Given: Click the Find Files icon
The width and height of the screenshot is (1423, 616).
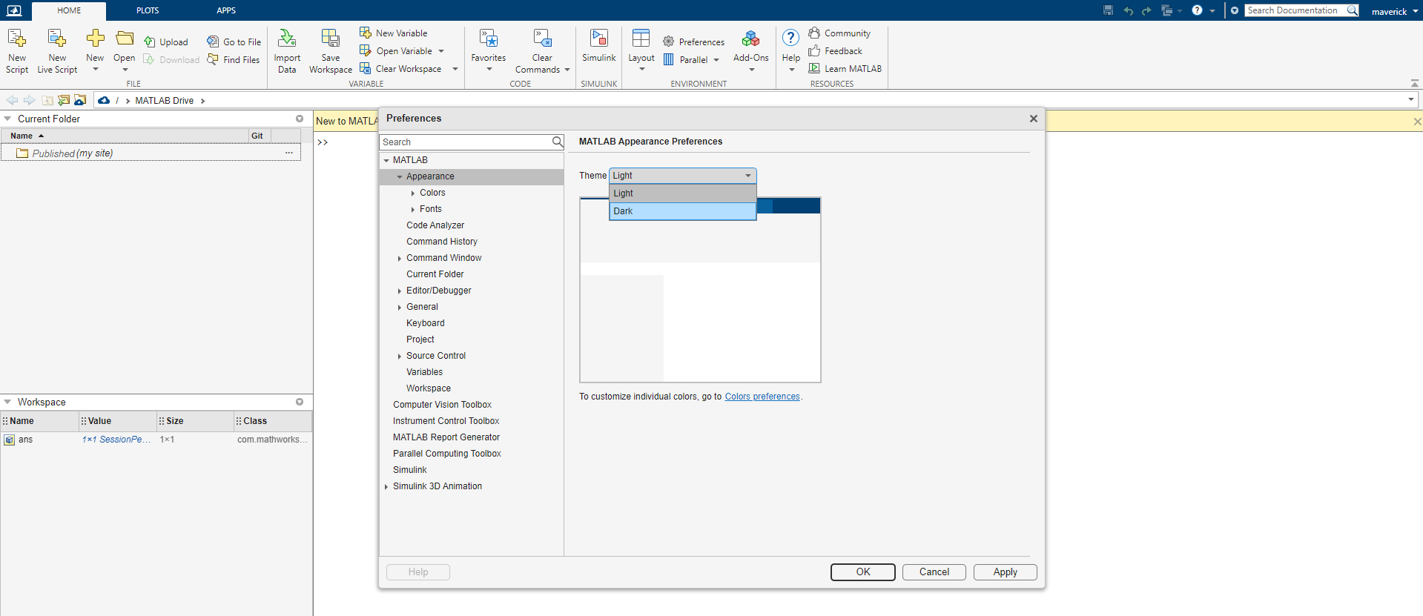Looking at the screenshot, I should [x=213, y=59].
